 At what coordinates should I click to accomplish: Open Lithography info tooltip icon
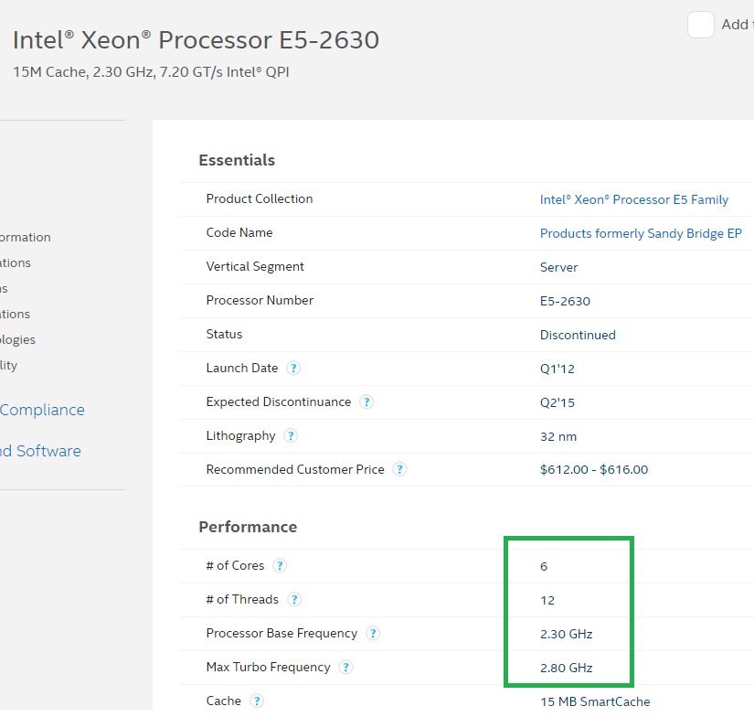[291, 436]
